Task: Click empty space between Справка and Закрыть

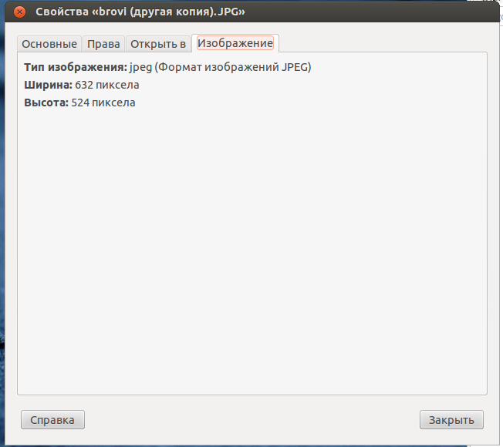Action: pos(251,420)
